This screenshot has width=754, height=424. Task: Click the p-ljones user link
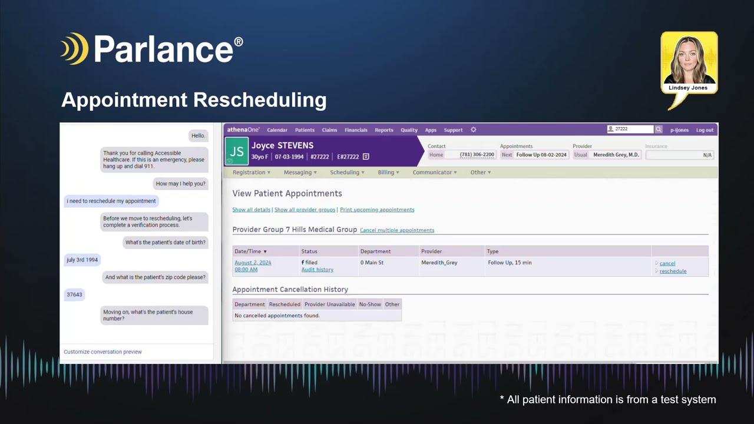coord(679,130)
